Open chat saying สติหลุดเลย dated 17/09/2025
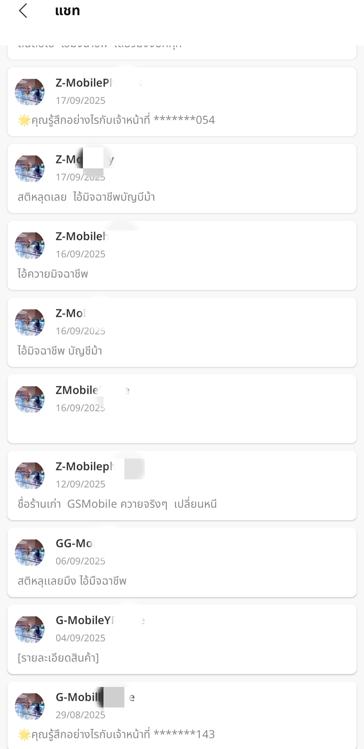Screen dimensions: 364x749 tap(182, 179)
